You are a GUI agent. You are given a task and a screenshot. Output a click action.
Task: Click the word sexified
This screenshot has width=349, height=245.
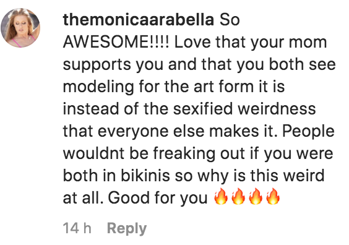203,109
